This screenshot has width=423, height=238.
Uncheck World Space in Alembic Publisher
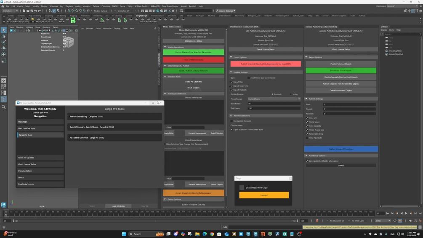(307, 122)
